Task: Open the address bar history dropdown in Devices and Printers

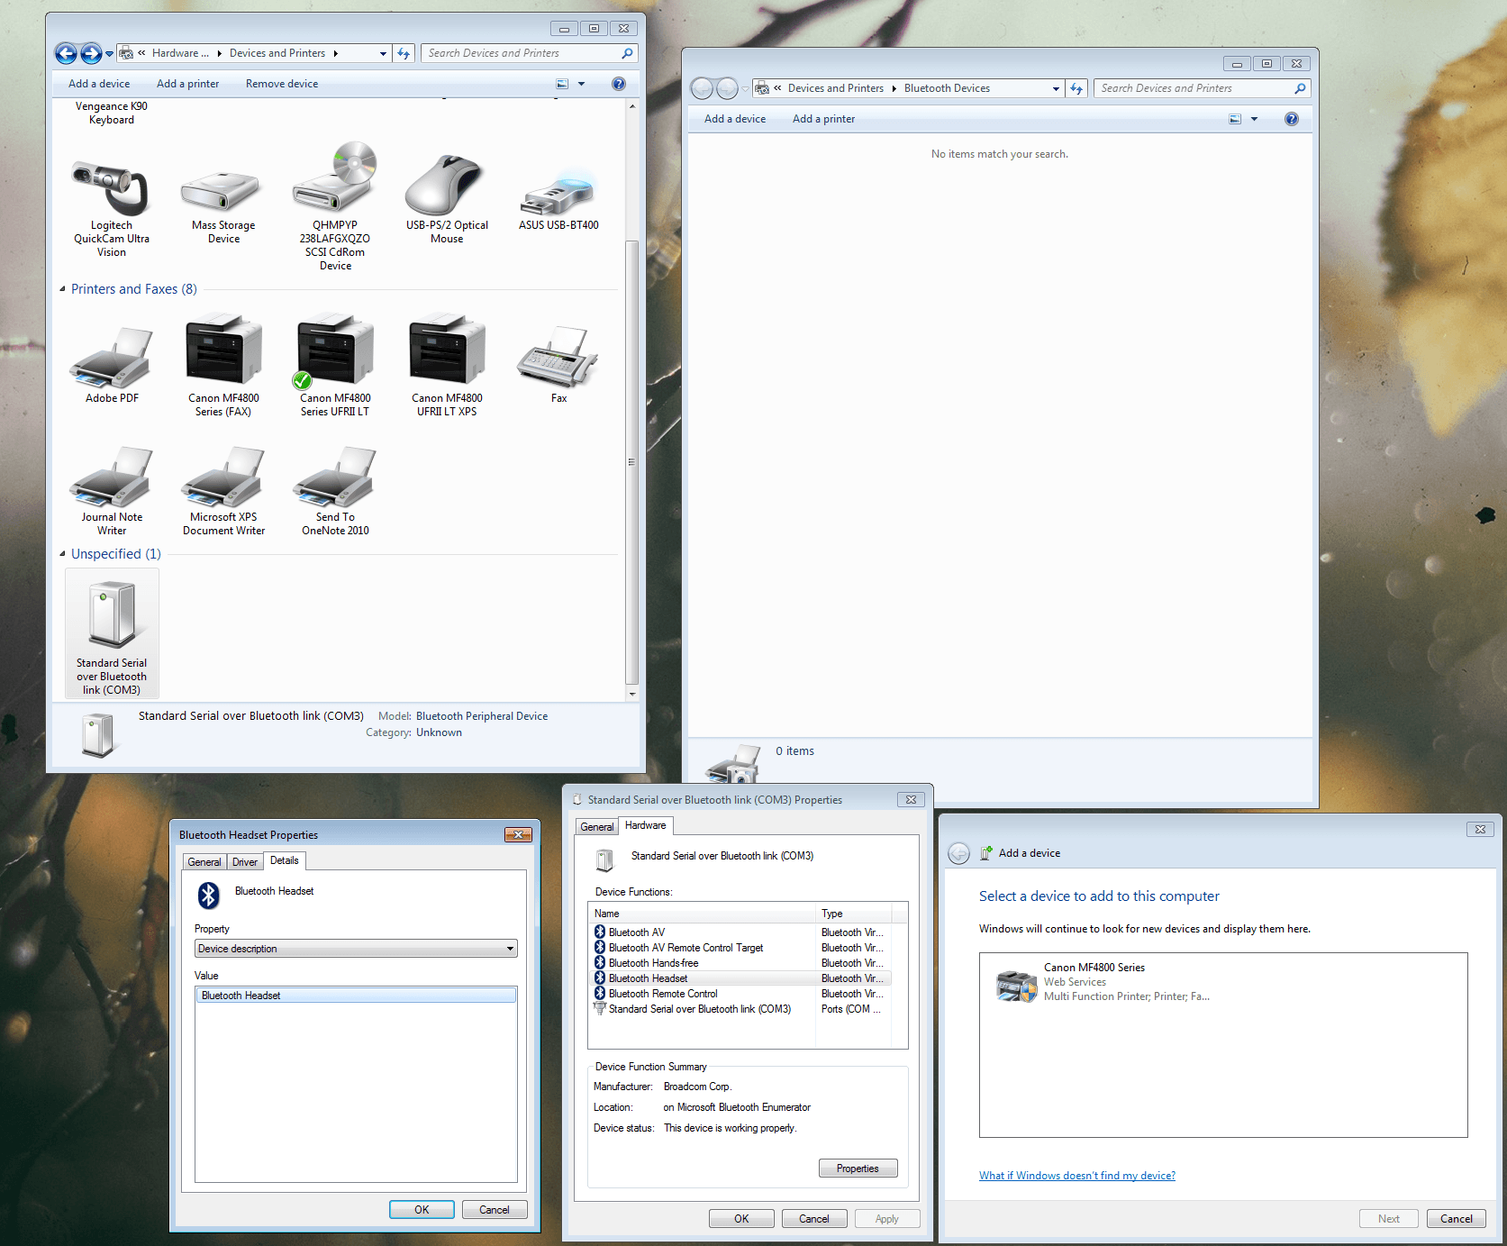Action: (x=383, y=54)
